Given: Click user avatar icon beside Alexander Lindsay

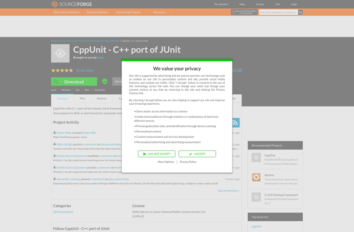Looking at the screenshot, I should point(54,179).
